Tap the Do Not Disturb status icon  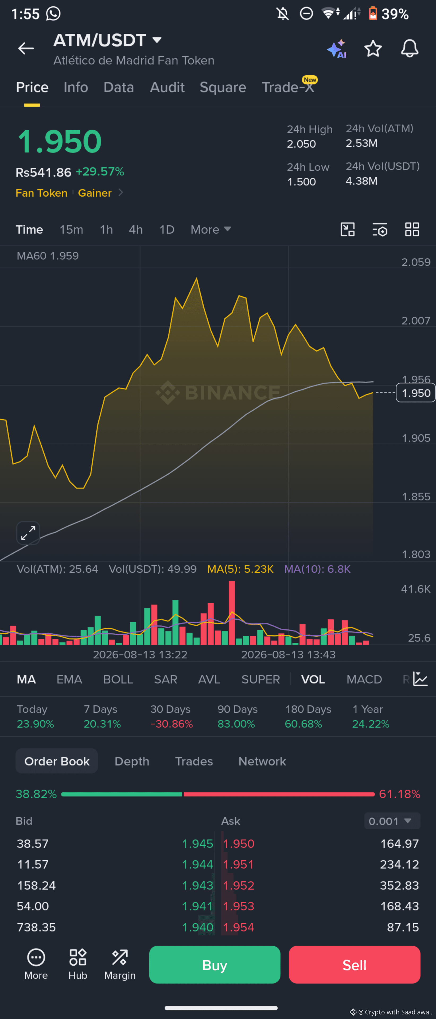[306, 14]
